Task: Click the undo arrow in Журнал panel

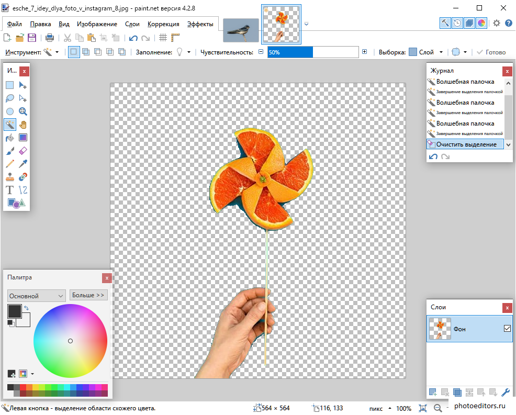Action: [433, 156]
